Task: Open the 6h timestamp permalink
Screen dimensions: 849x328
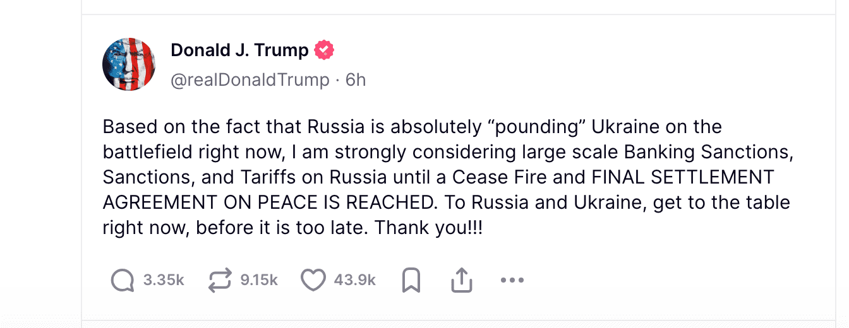Action: (356, 80)
